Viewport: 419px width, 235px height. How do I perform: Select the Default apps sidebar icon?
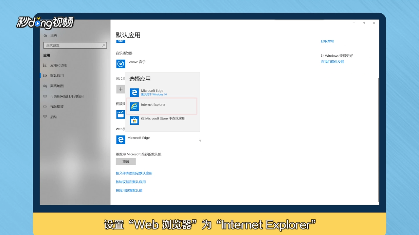click(x=45, y=75)
